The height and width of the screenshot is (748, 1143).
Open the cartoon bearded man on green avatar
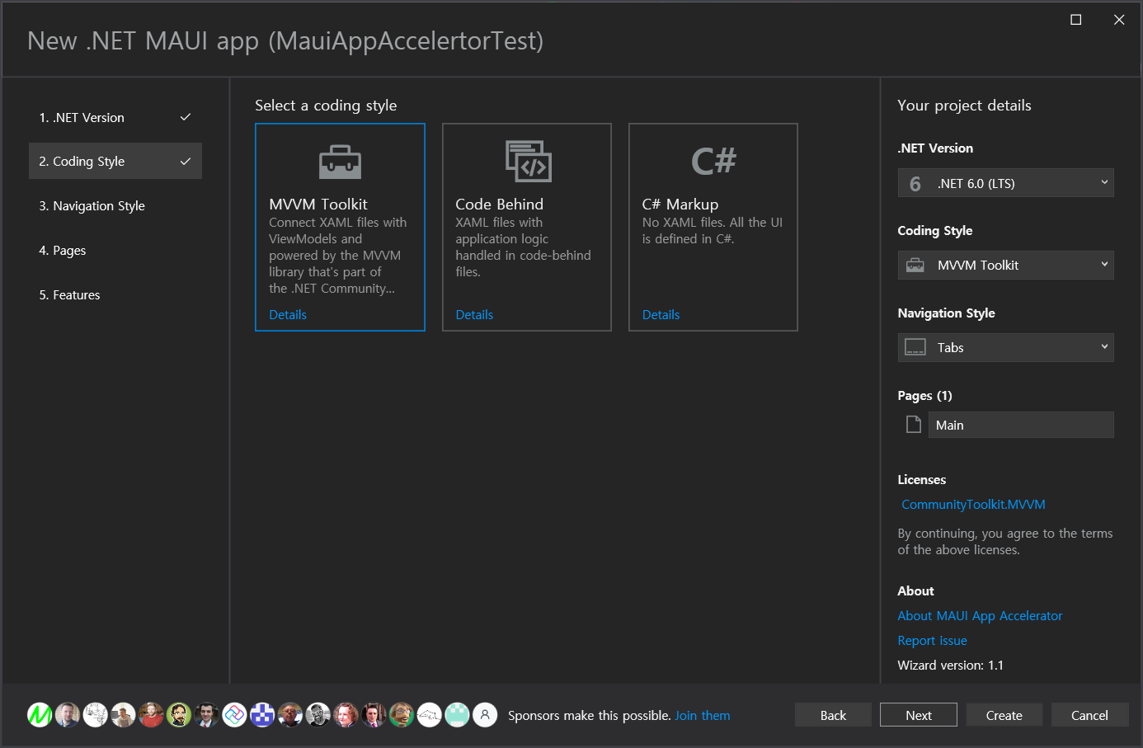(x=179, y=715)
